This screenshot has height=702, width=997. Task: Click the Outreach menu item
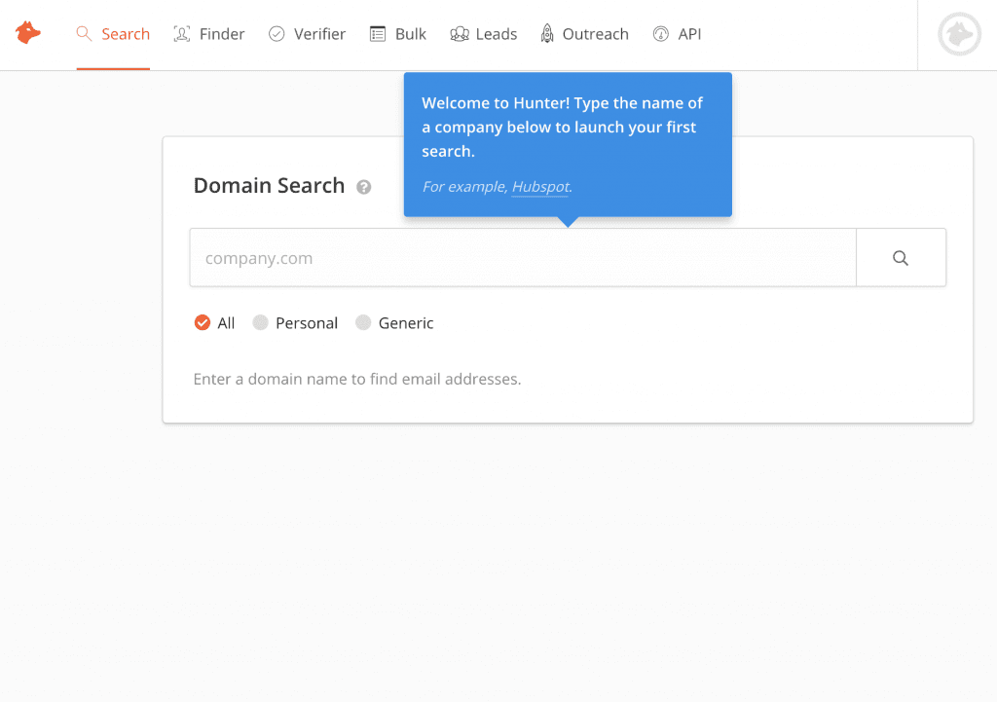coord(584,33)
